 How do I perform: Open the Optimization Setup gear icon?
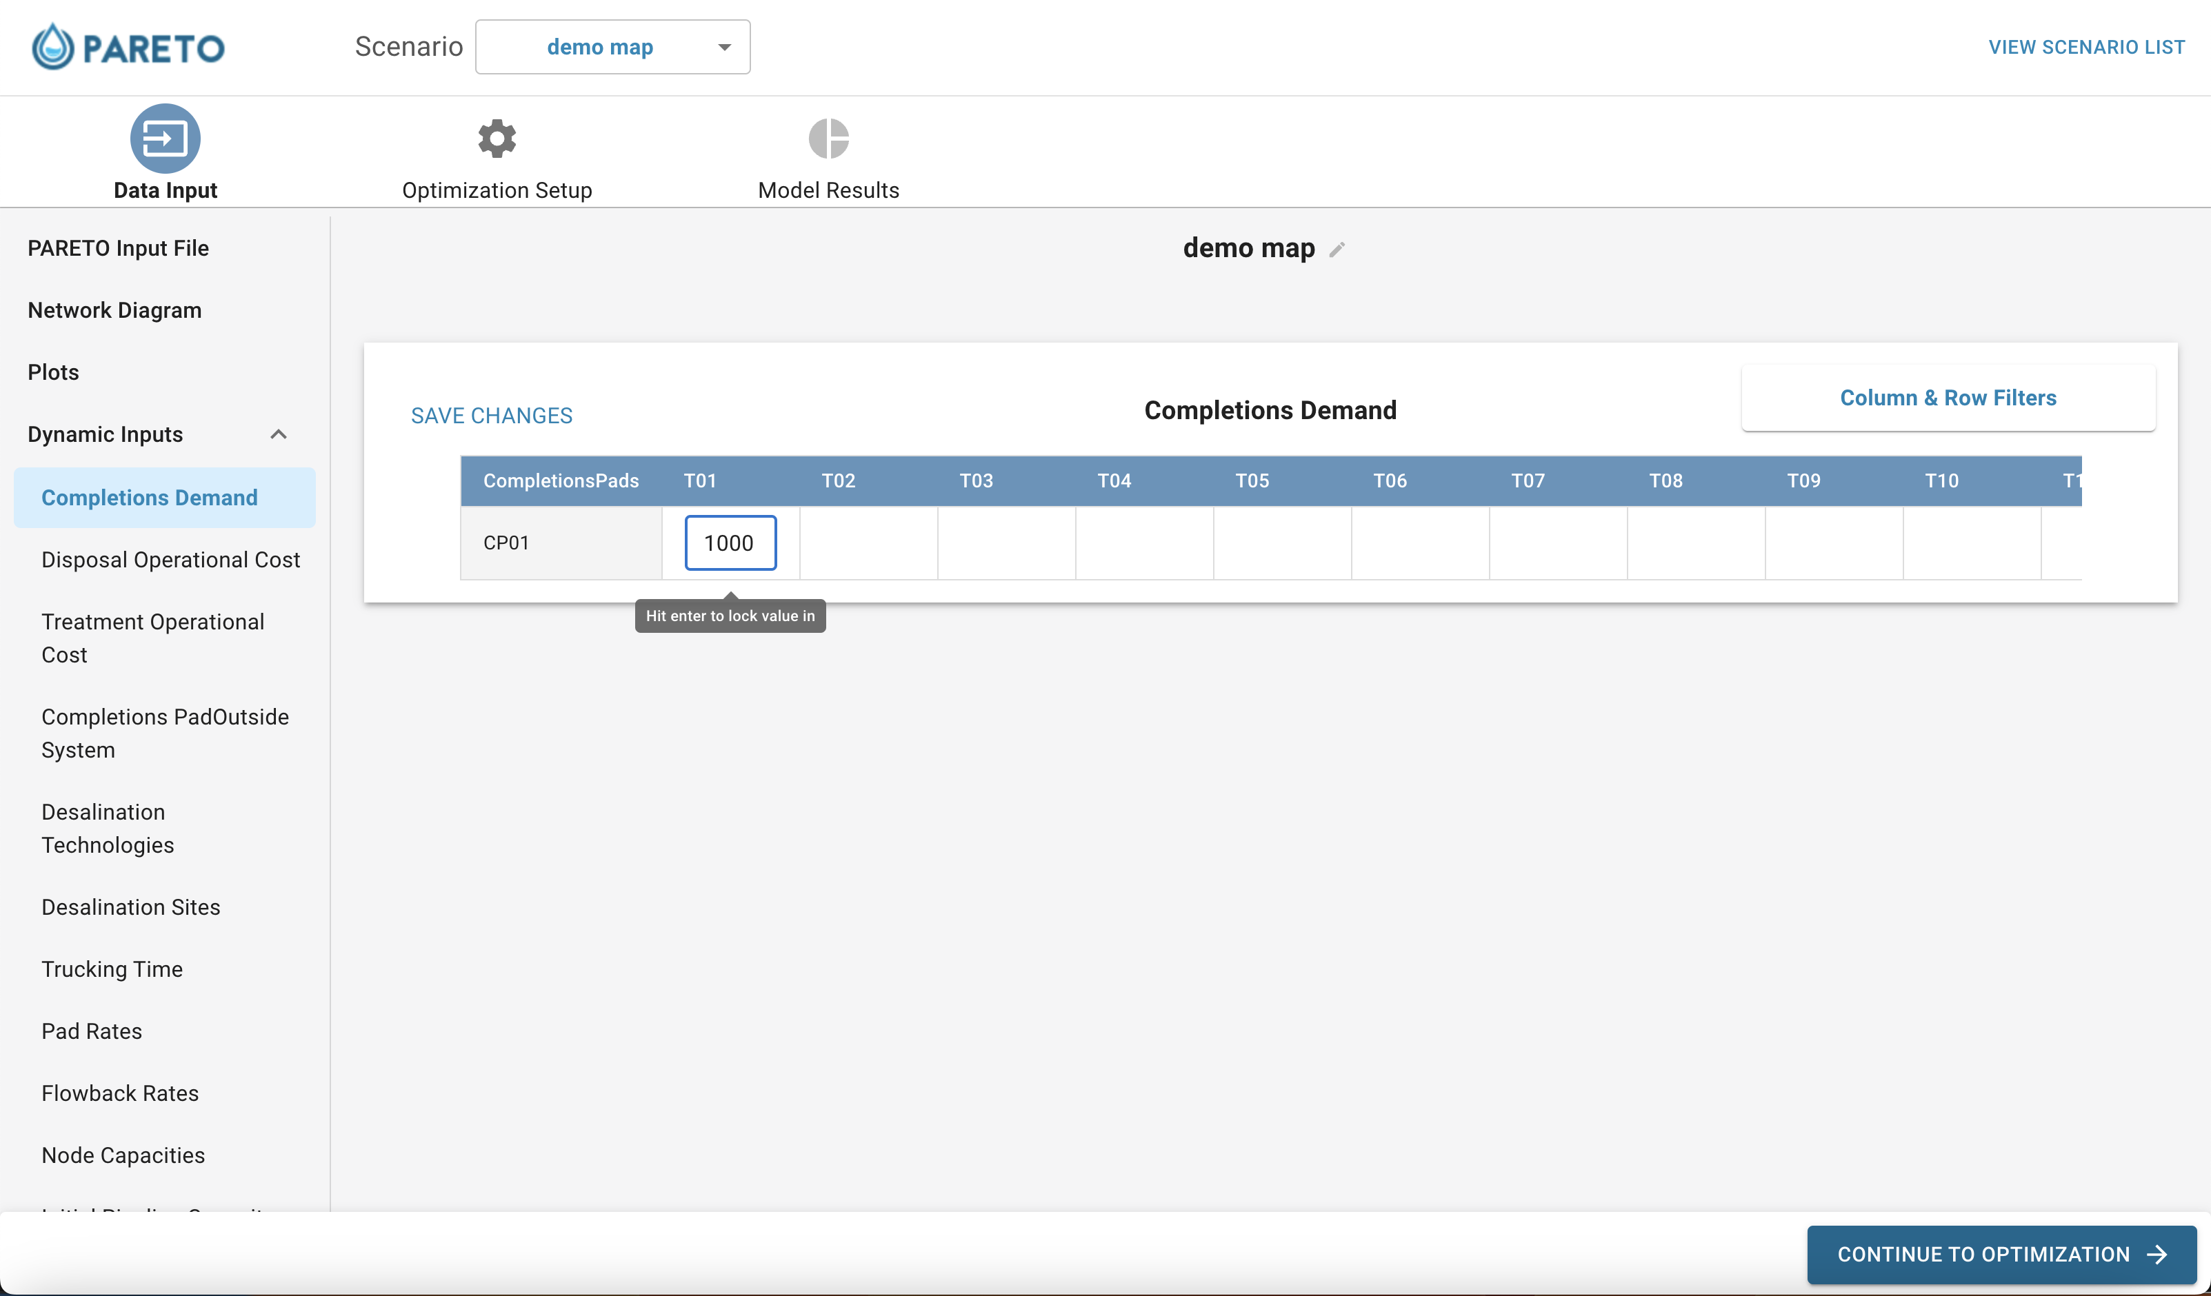pos(497,139)
